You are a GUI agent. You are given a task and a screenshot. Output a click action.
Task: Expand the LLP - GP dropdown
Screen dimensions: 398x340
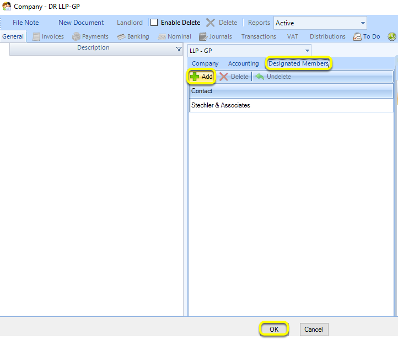click(307, 51)
